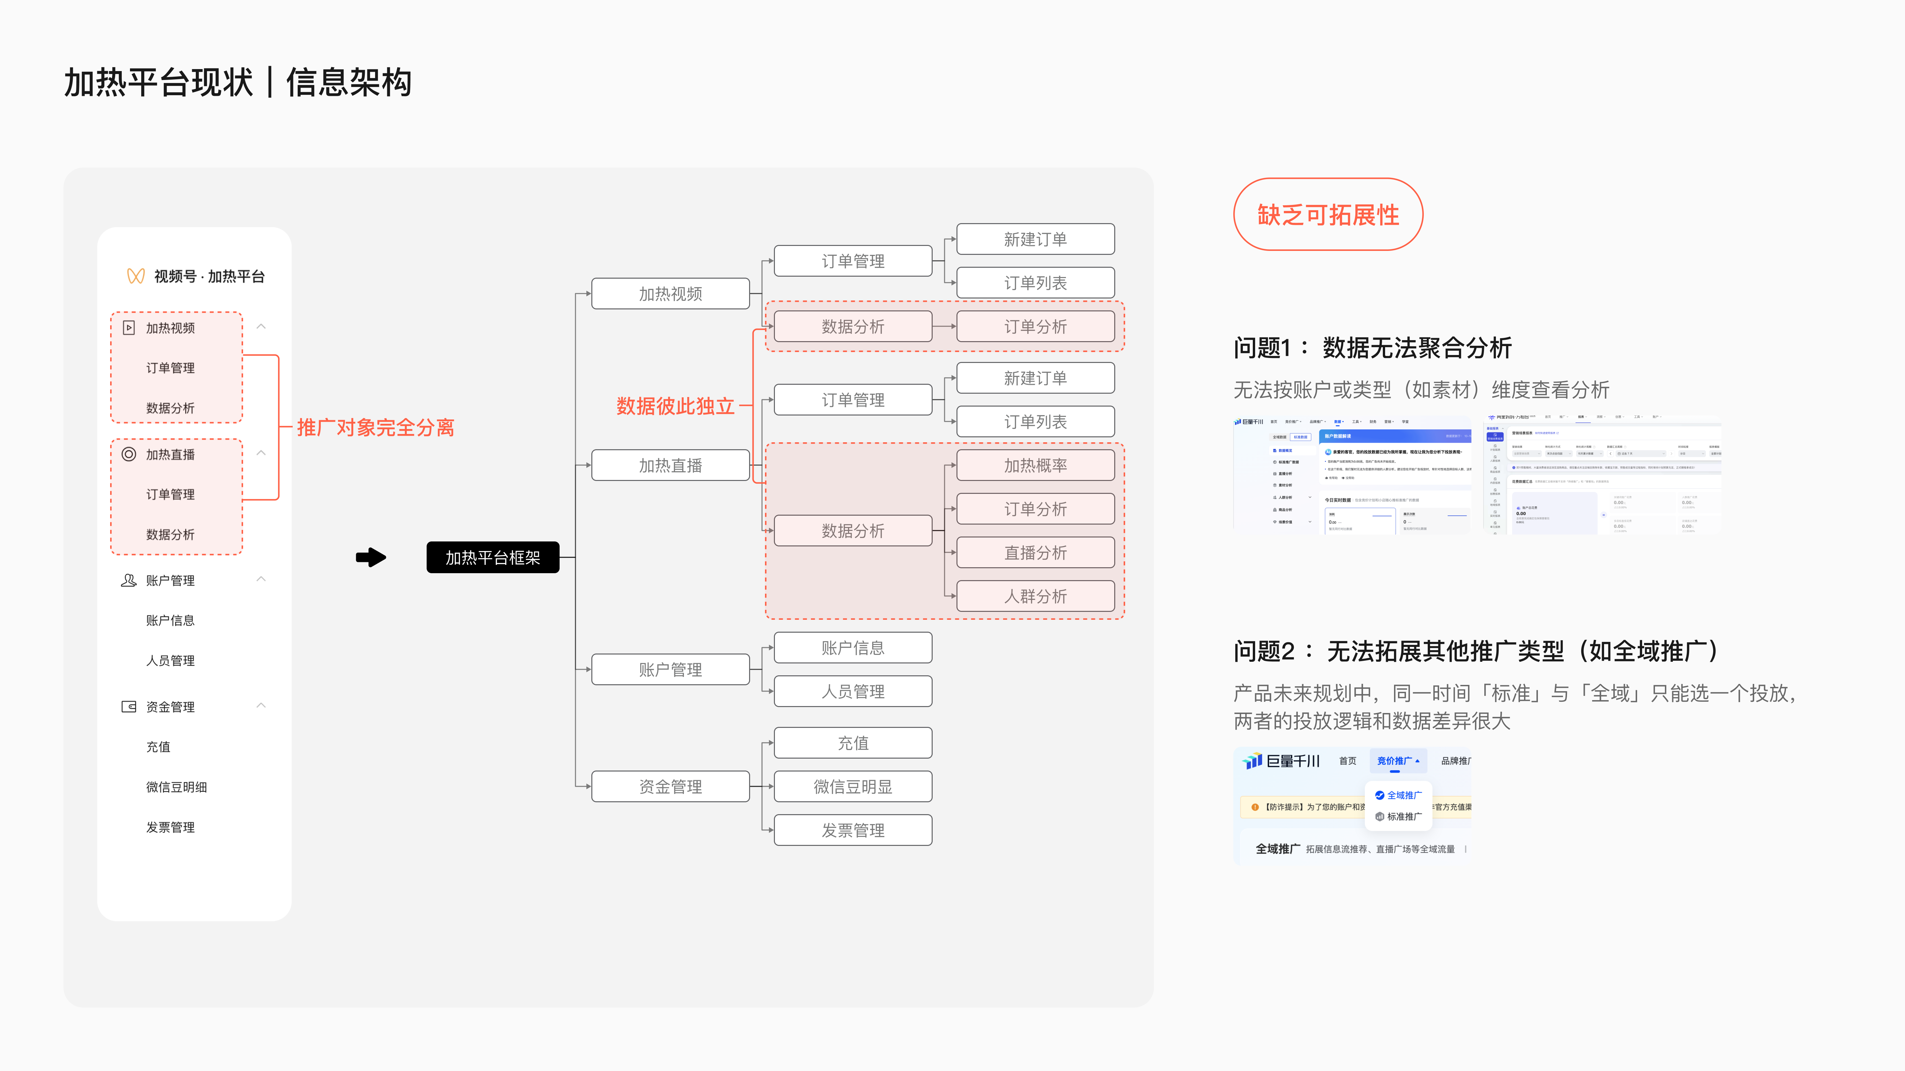Click the 充值 diagram node

(x=853, y=742)
